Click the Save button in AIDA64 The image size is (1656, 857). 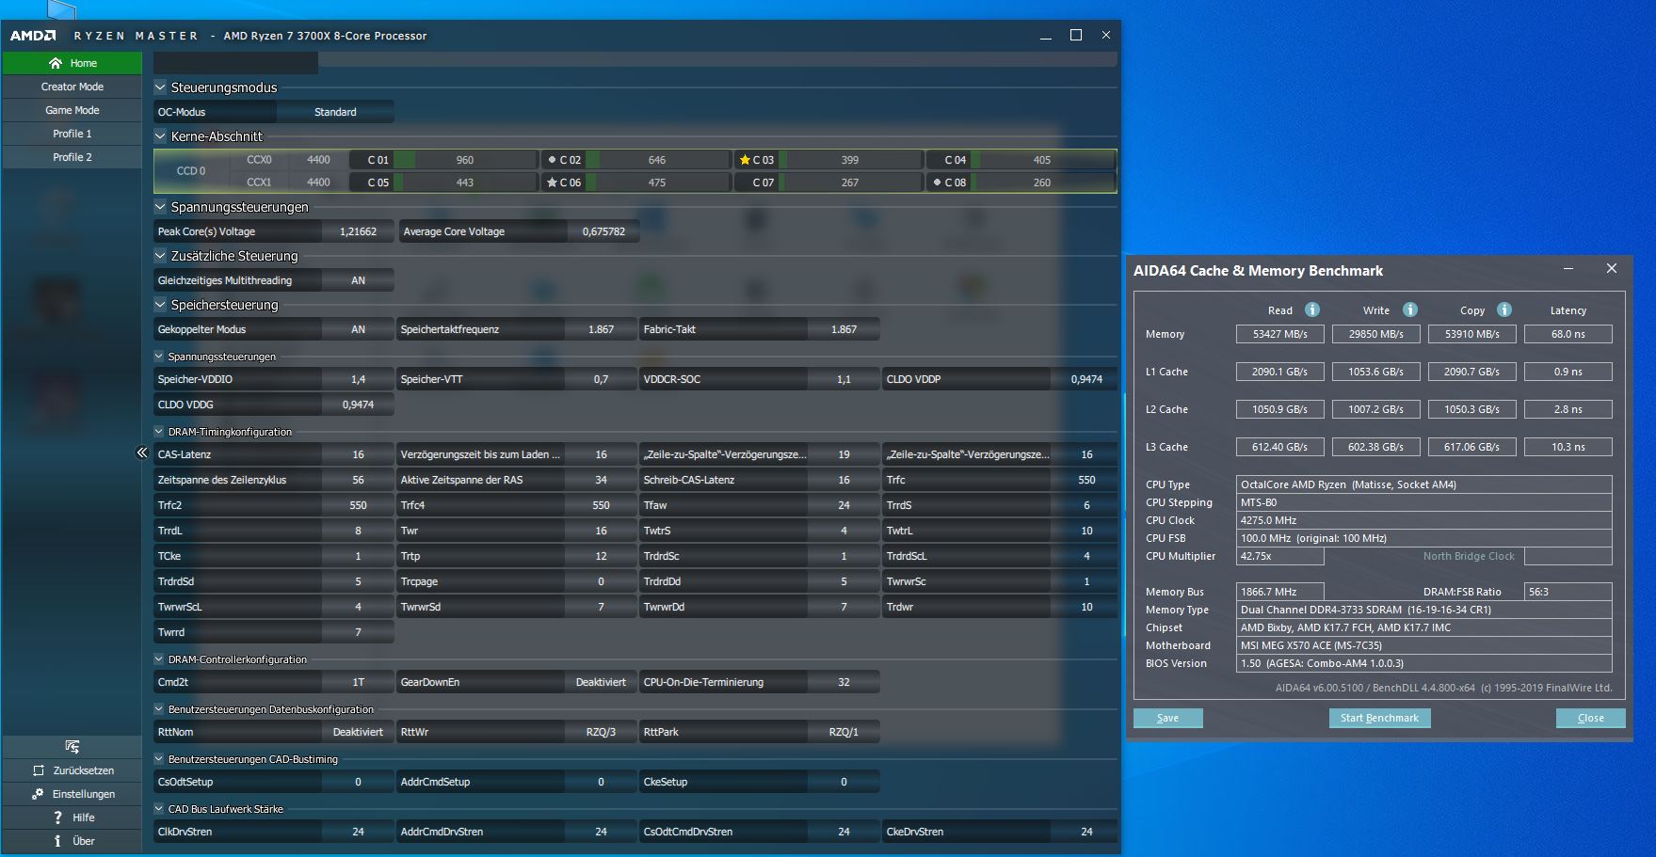[1167, 718]
